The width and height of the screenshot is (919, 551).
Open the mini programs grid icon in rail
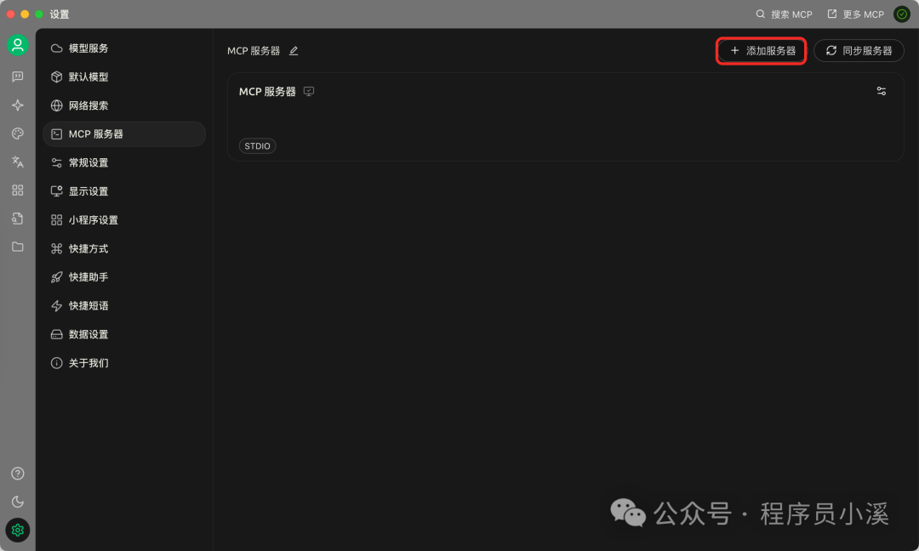[18, 190]
